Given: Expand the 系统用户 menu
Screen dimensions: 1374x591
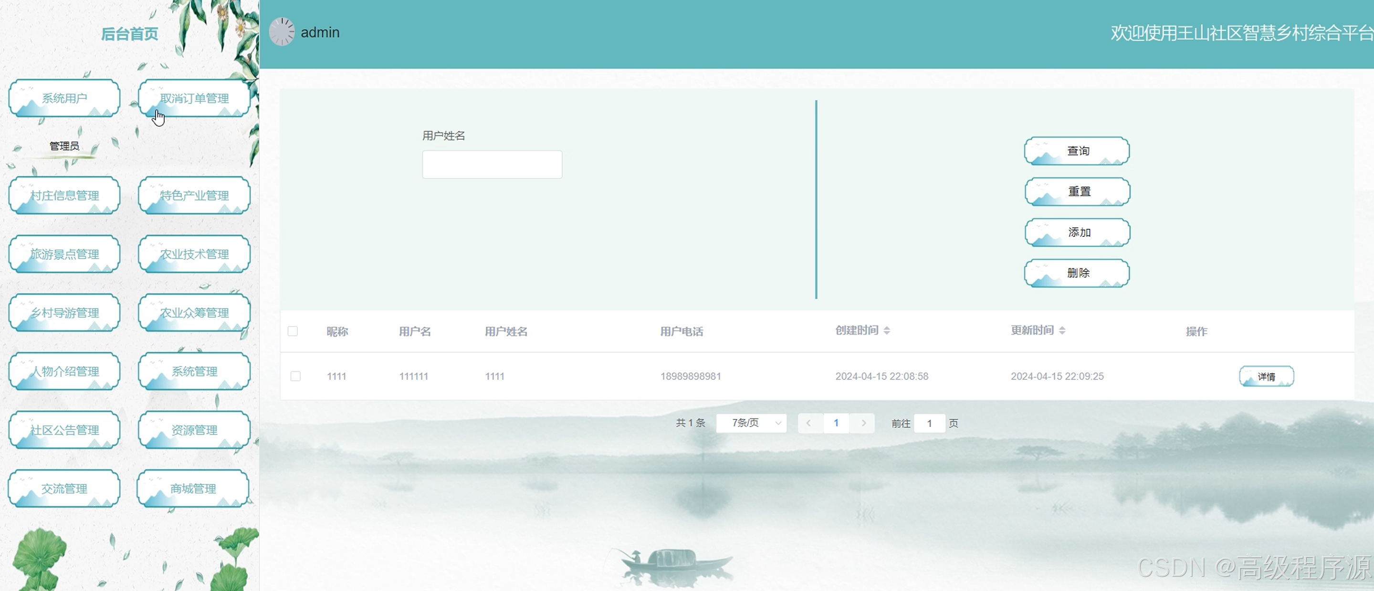Looking at the screenshot, I should [x=64, y=98].
